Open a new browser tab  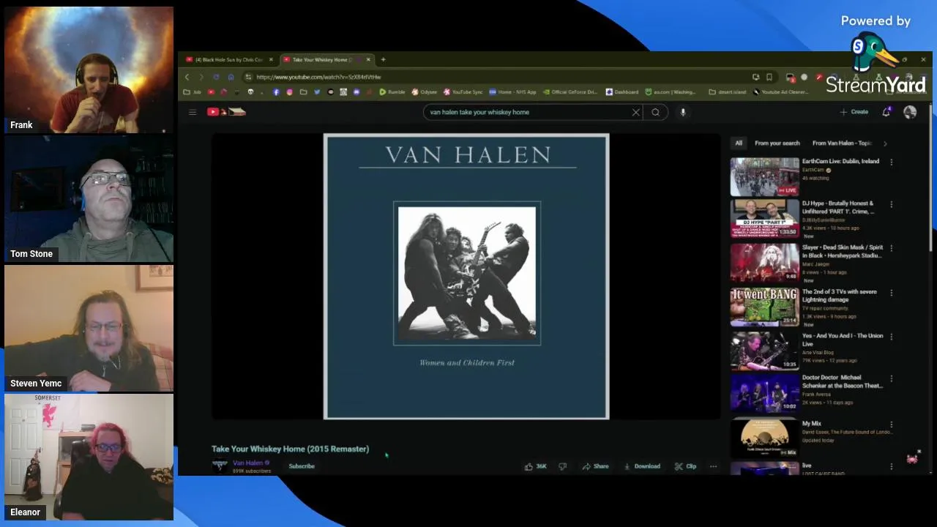(383, 59)
